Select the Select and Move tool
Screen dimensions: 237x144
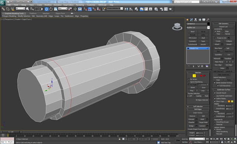point(46,9)
